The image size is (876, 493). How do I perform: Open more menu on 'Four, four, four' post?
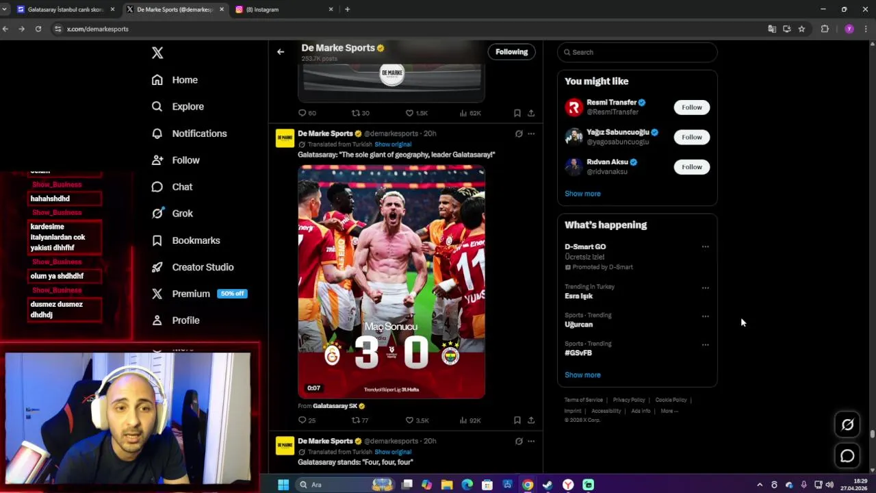point(531,442)
